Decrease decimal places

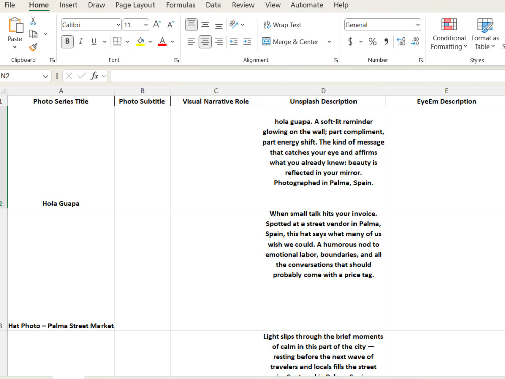point(415,41)
